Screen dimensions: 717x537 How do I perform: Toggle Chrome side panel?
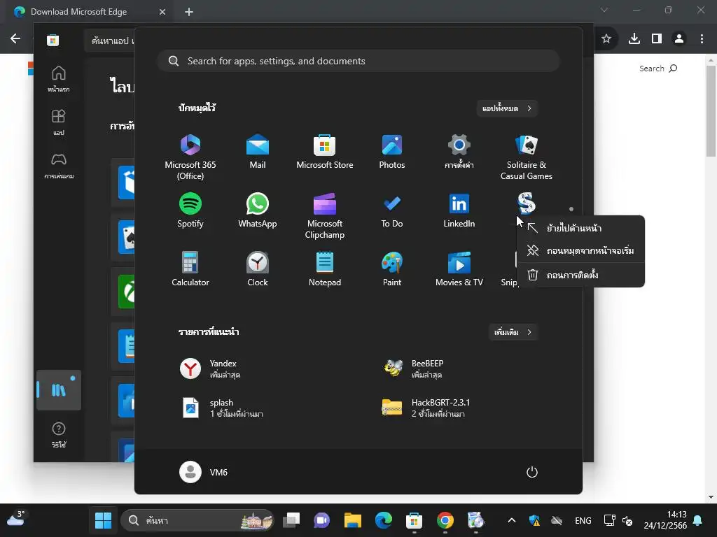657,39
